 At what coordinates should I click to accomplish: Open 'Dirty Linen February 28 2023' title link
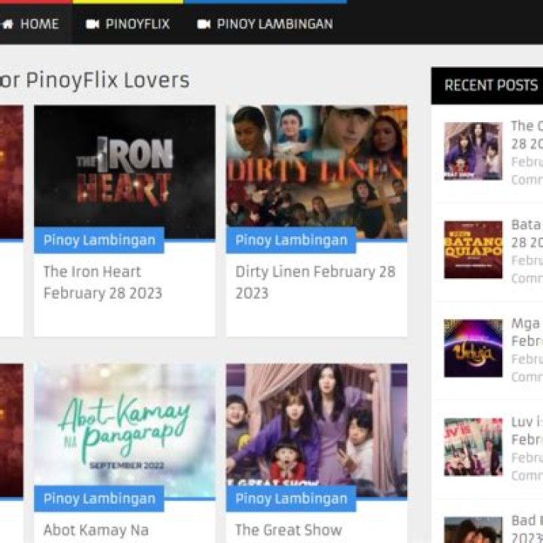315,282
